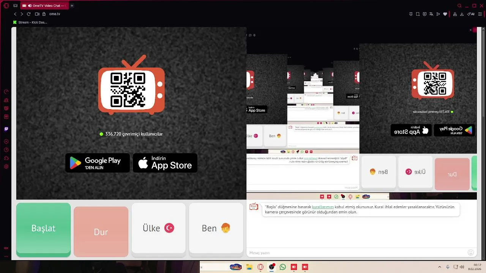Viewport: 486px width, 273px height.
Task: Open the emoji picker smiley icon
Action: point(471,253)
